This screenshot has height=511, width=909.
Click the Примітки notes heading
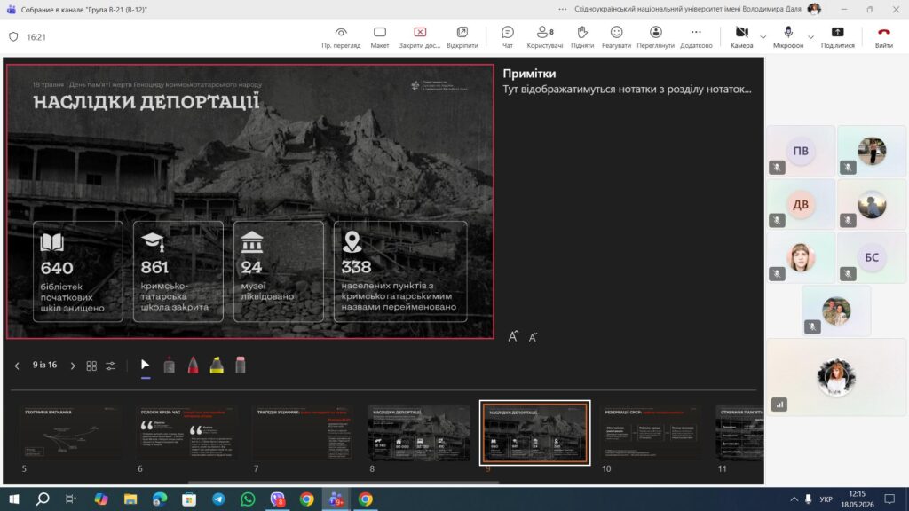pyautogui.click(x=529, y=74)
